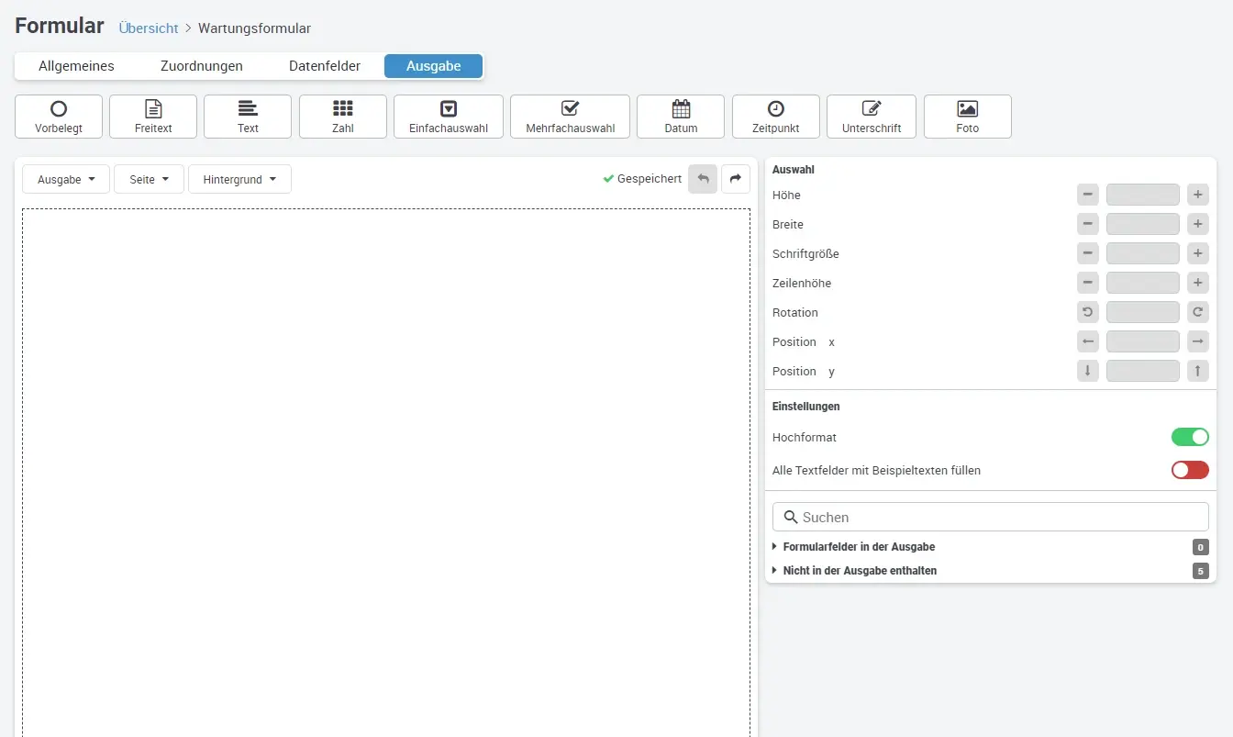The image size is (1233, 737).
Task: Disable the Hochformat toggle
Action: coord(1189,437)
